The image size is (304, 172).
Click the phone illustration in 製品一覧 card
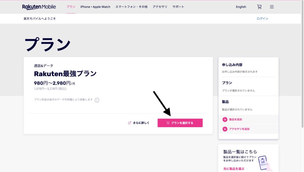coord(265,163)
